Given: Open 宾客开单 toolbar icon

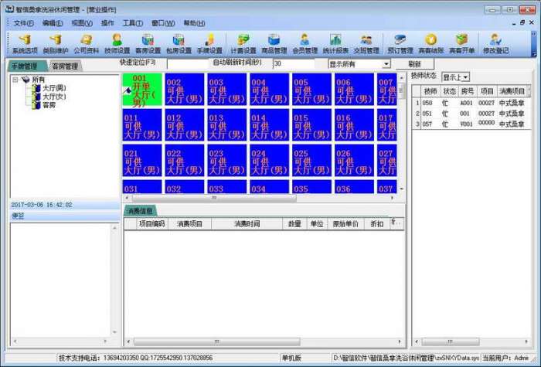Looking at the screenshot, I should pos(461,43).
